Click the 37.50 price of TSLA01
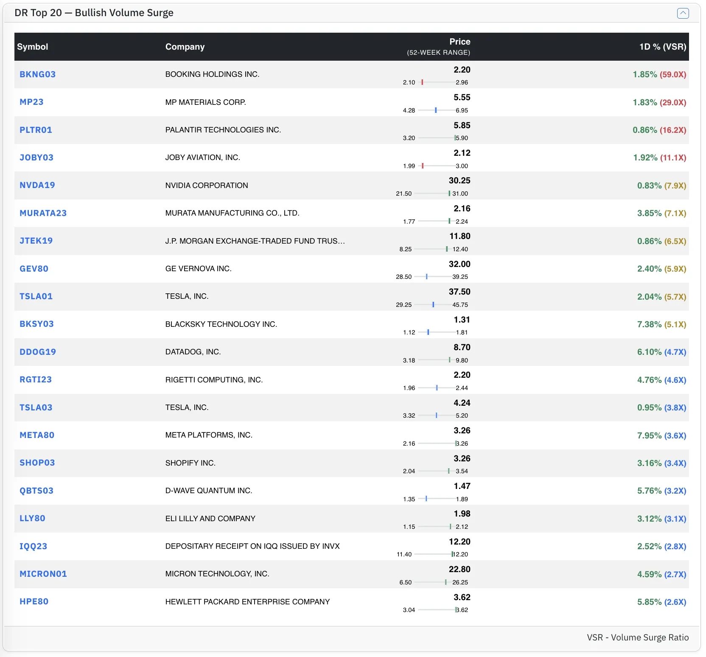The width and height of the screenshot is (706, 657). pos(459,292)
